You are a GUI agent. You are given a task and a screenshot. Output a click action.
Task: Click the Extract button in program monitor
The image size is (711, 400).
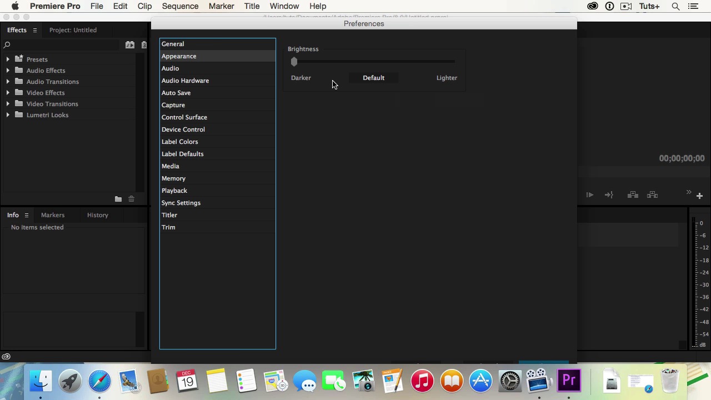pos(653,195)
